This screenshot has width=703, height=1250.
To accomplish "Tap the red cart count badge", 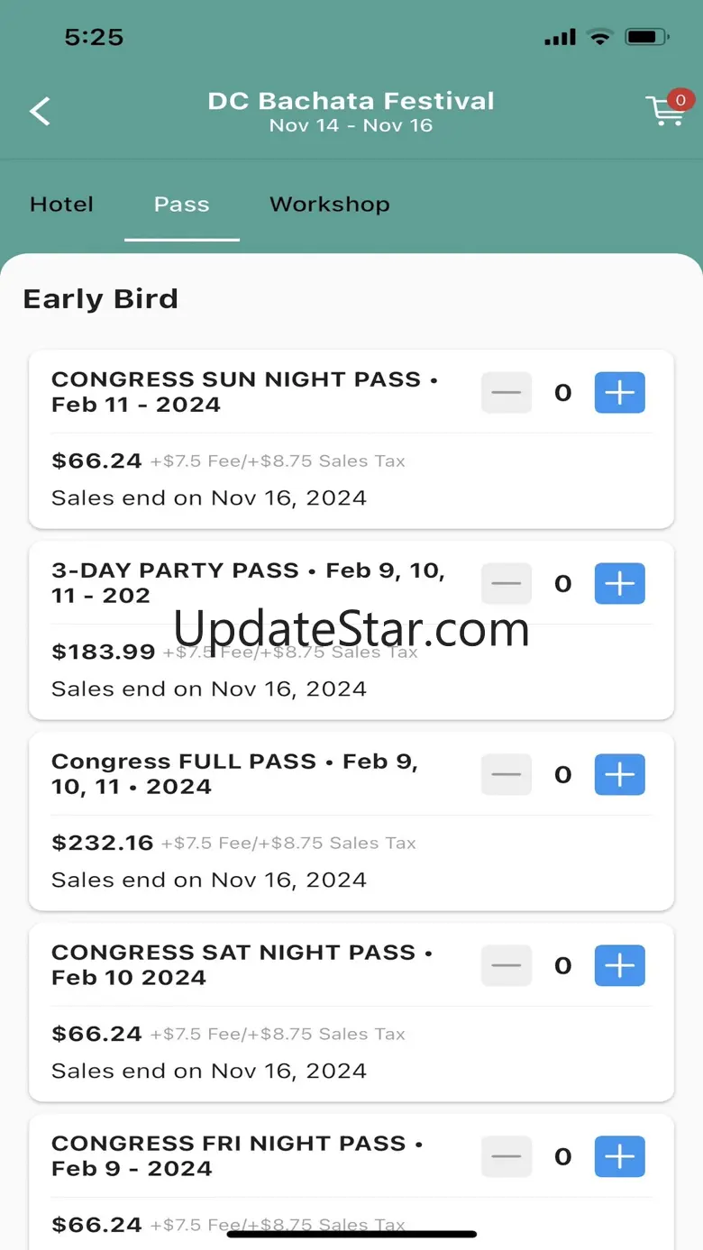I will 680,100.
